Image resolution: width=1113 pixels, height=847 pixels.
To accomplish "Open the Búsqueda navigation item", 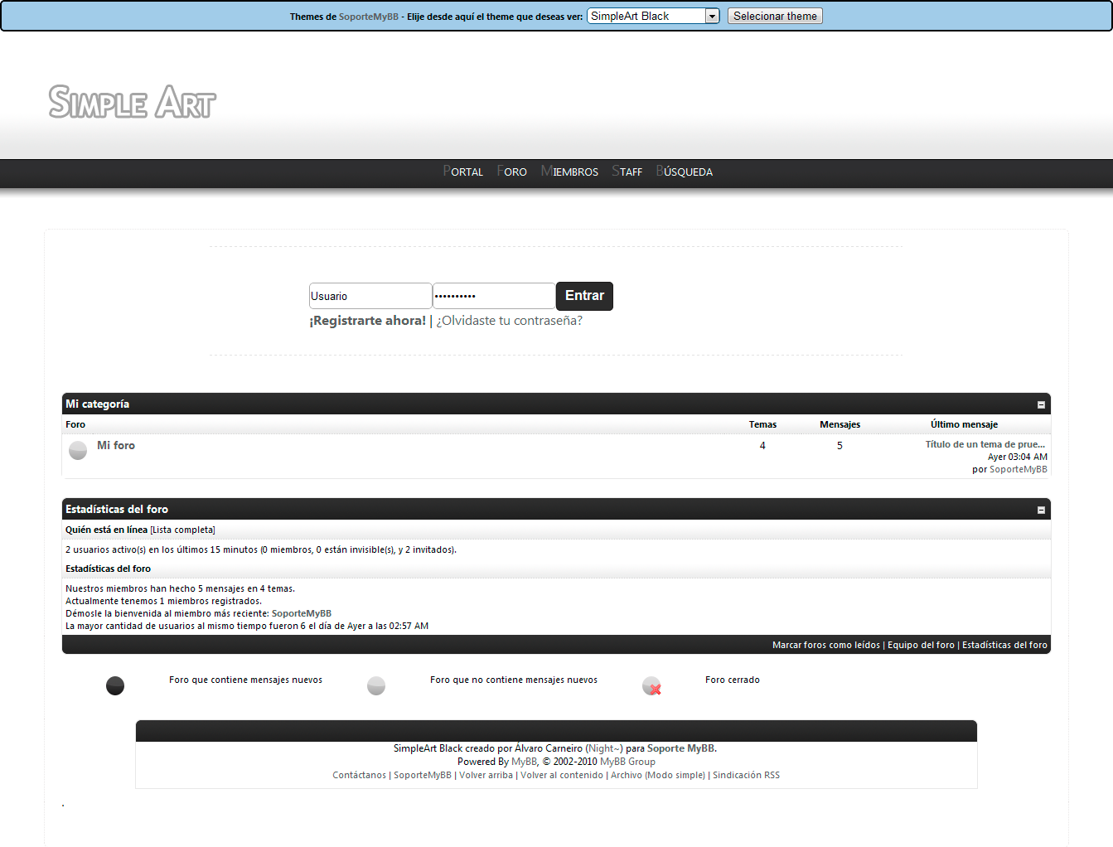I will (685, 172).
